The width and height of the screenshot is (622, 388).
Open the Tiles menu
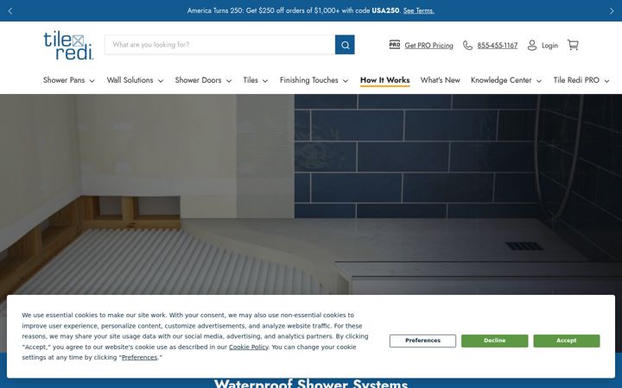[x=251, y=80]
